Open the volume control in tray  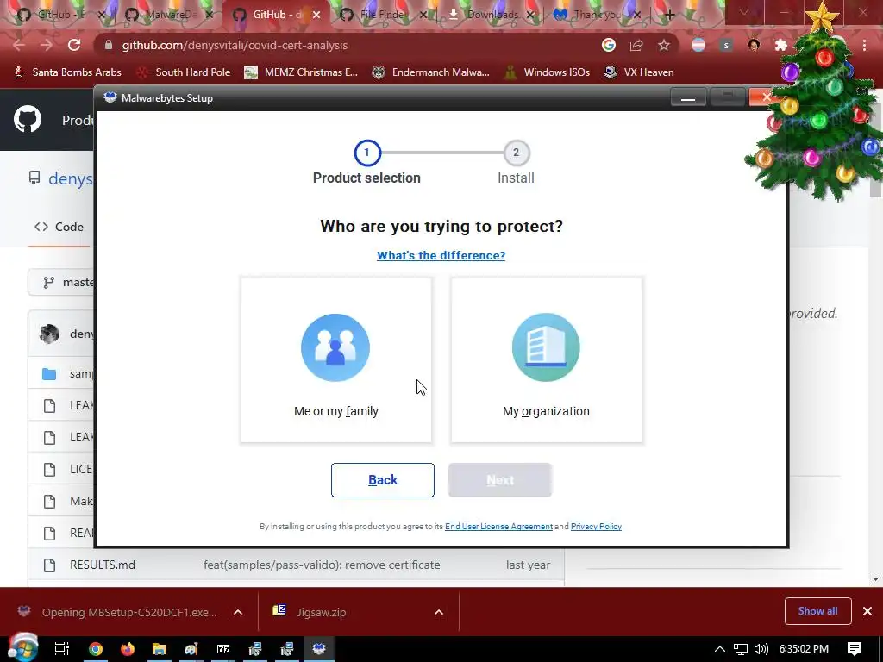pyautogui.click(x=761, y=649)
